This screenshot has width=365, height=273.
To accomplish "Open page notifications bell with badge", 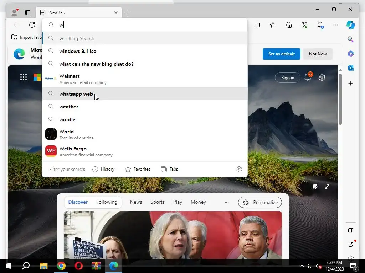I will click(x=308, y=77).
